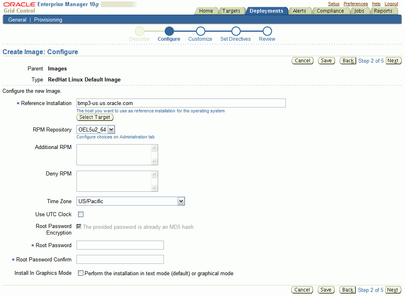Click the top Save button
The width and height of the screenshot is (405, 296).
point(326,61)
